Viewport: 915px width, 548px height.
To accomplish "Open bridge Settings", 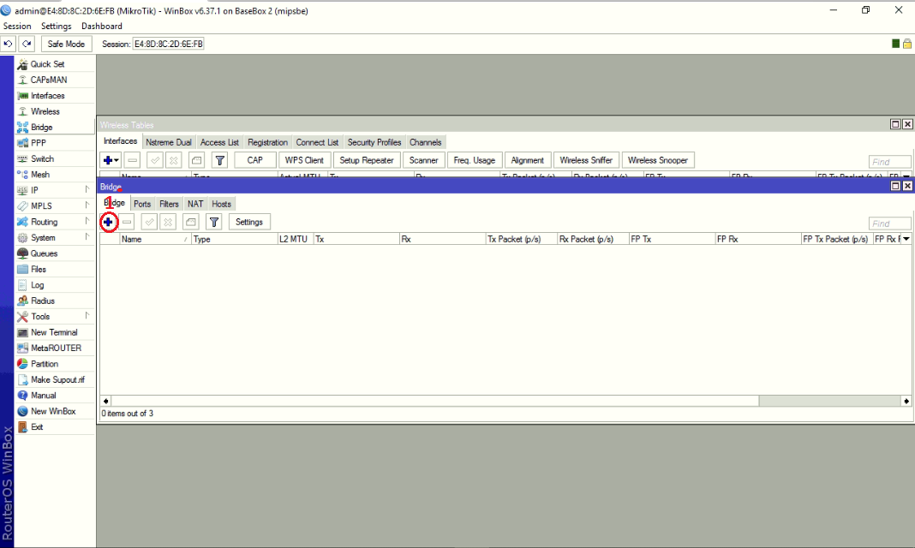I will pos(249,222).
